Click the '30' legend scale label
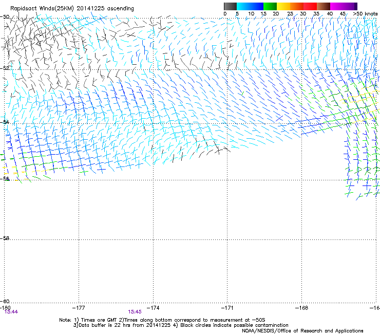The width and height of the screenshot is (380, 334). click(x=303, y=14)
